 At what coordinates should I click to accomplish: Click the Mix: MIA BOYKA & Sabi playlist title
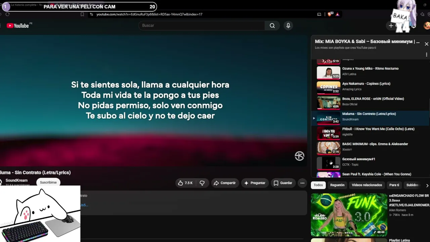tap(367, 42)
